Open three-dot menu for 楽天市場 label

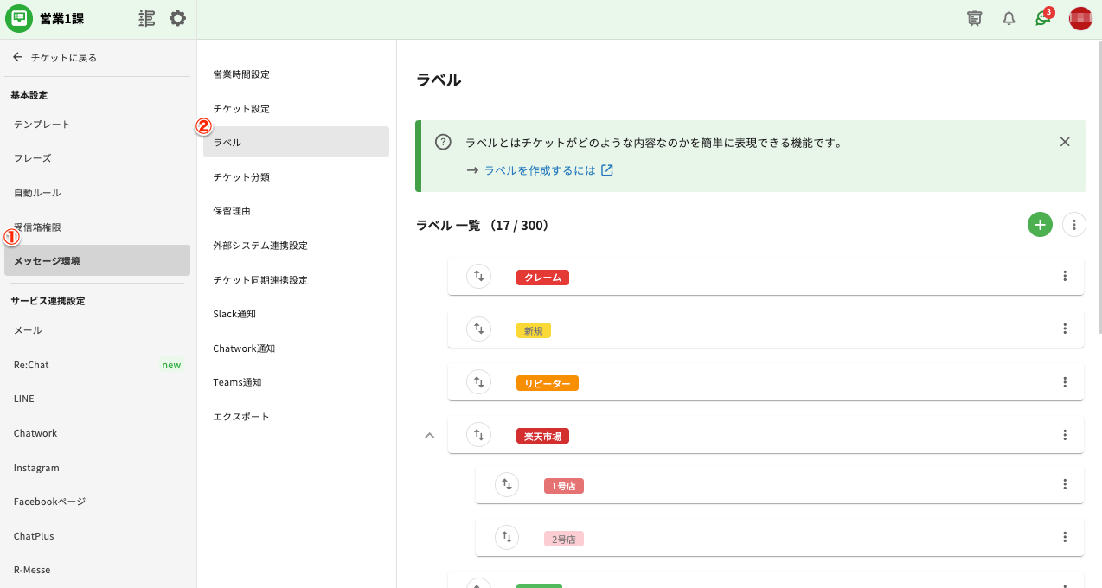click(x=1065, y=435)
